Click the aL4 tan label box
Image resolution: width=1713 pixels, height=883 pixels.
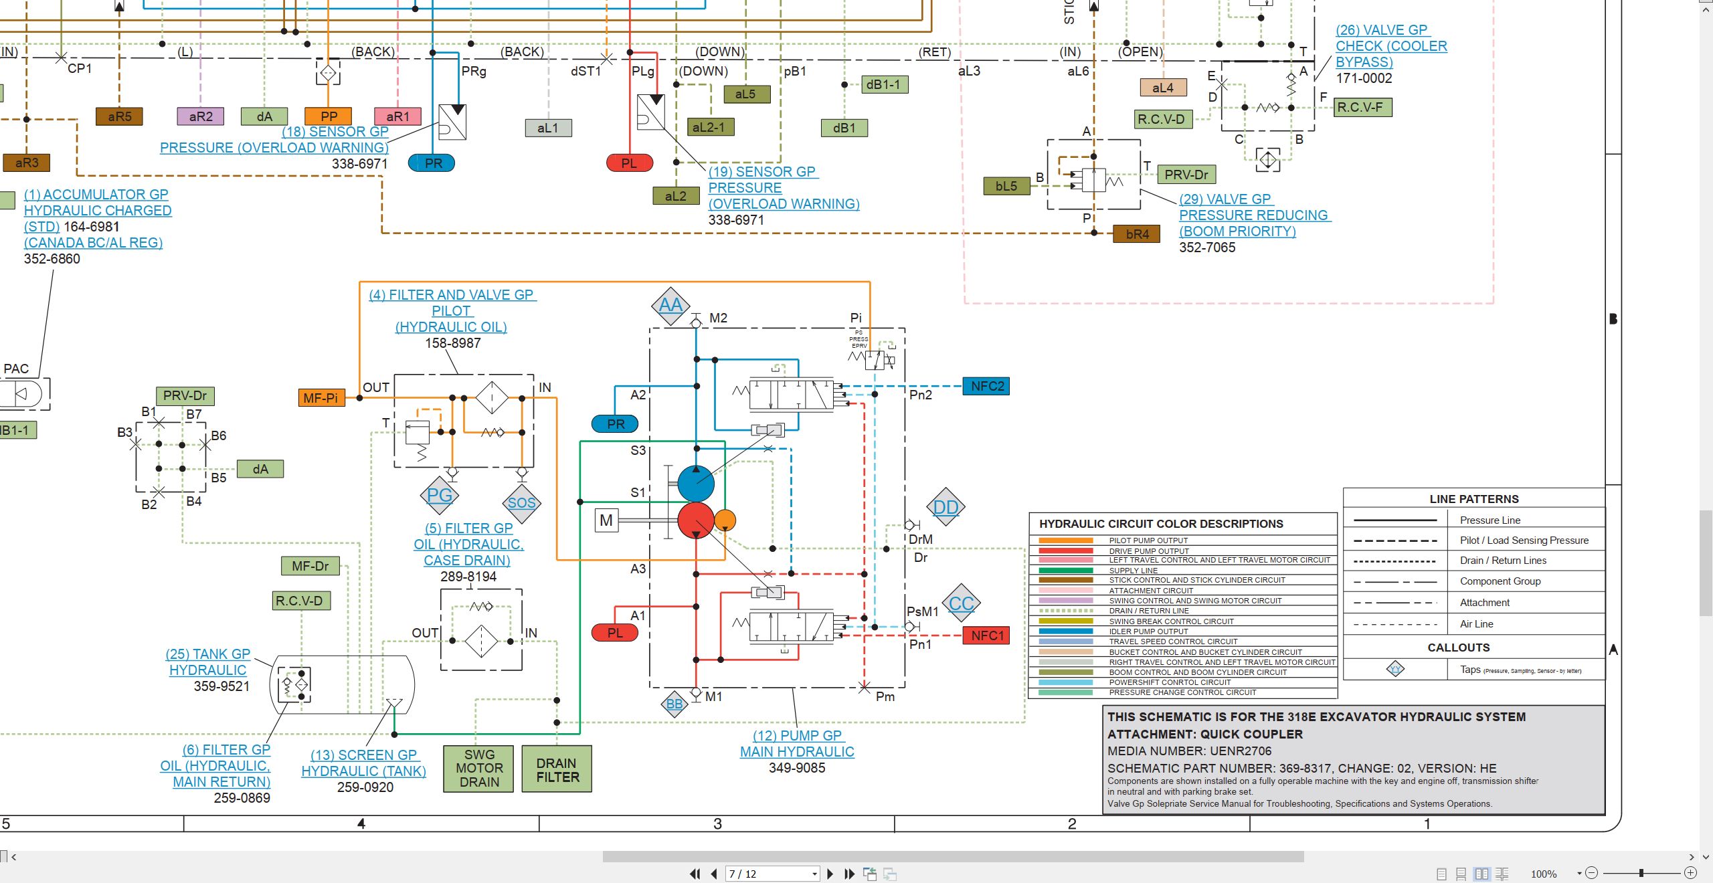[x=1164, y=88]
